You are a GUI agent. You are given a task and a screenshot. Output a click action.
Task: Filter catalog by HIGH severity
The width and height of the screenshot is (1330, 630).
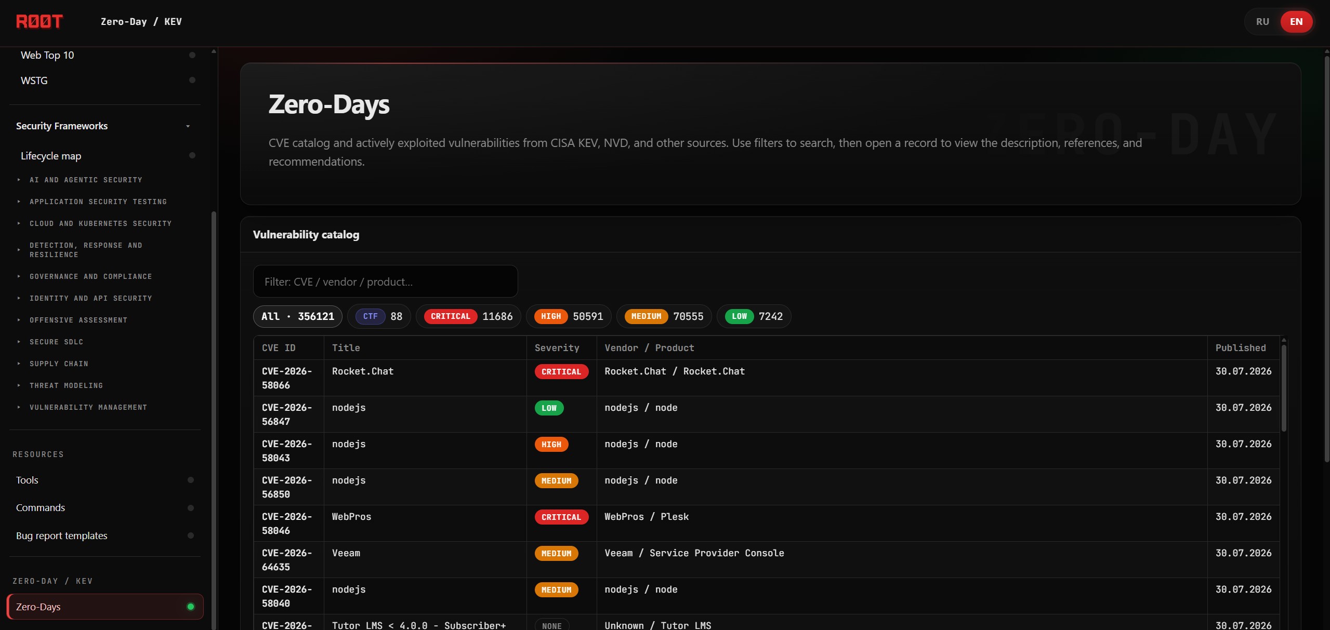click(x=569, y=316)
